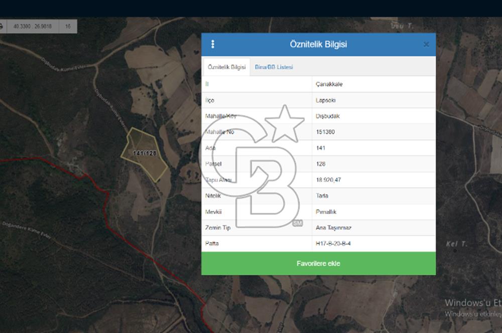
Task: Click the Kel T. map label
Action: [x=457, y=244]
